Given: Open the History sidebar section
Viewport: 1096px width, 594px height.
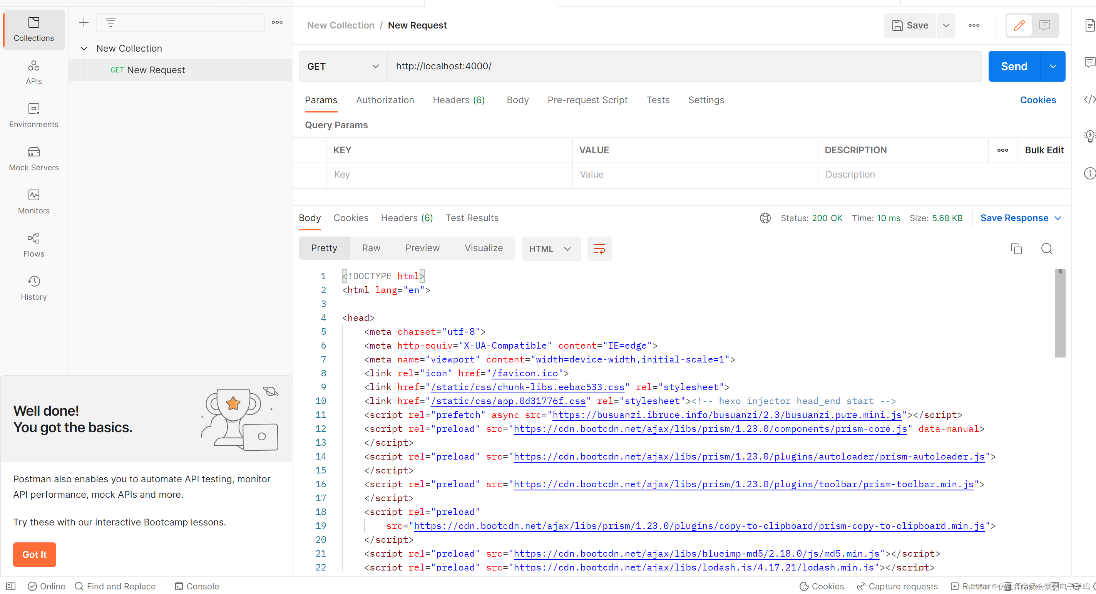Looking at the screenshot, I should tap(33, 288).
